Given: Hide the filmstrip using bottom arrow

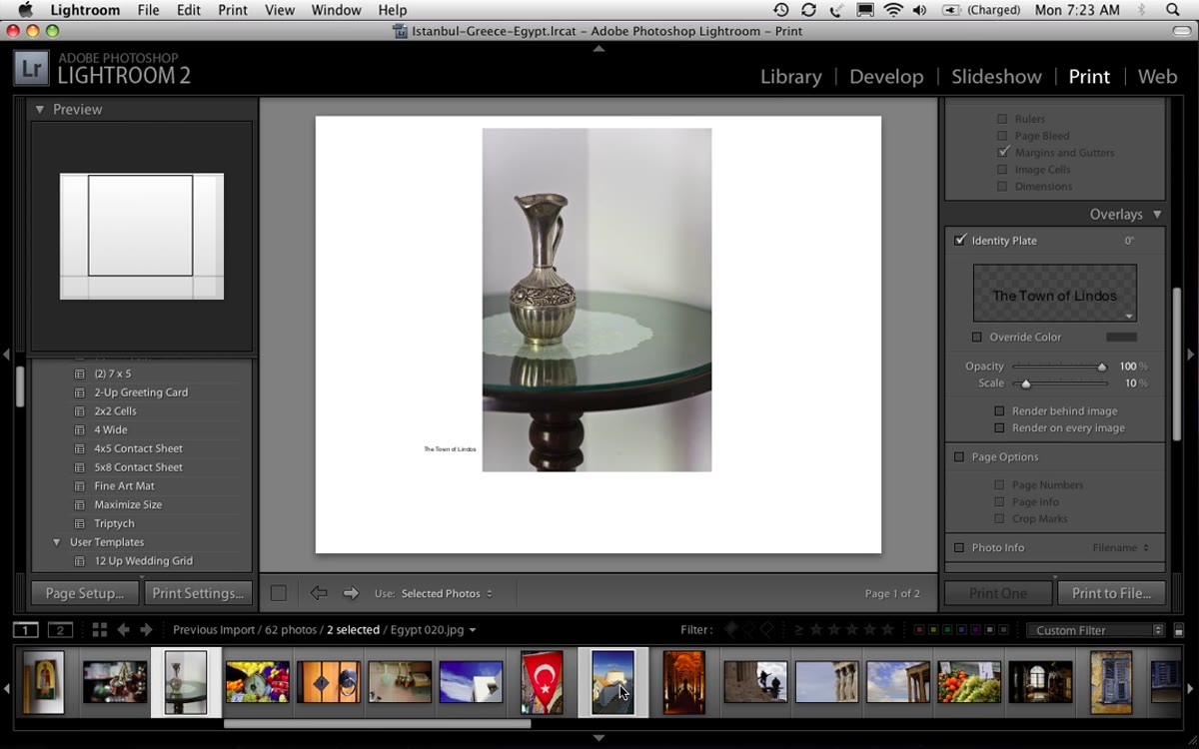Looking at the screenshot, I should [x=599, y=738].
